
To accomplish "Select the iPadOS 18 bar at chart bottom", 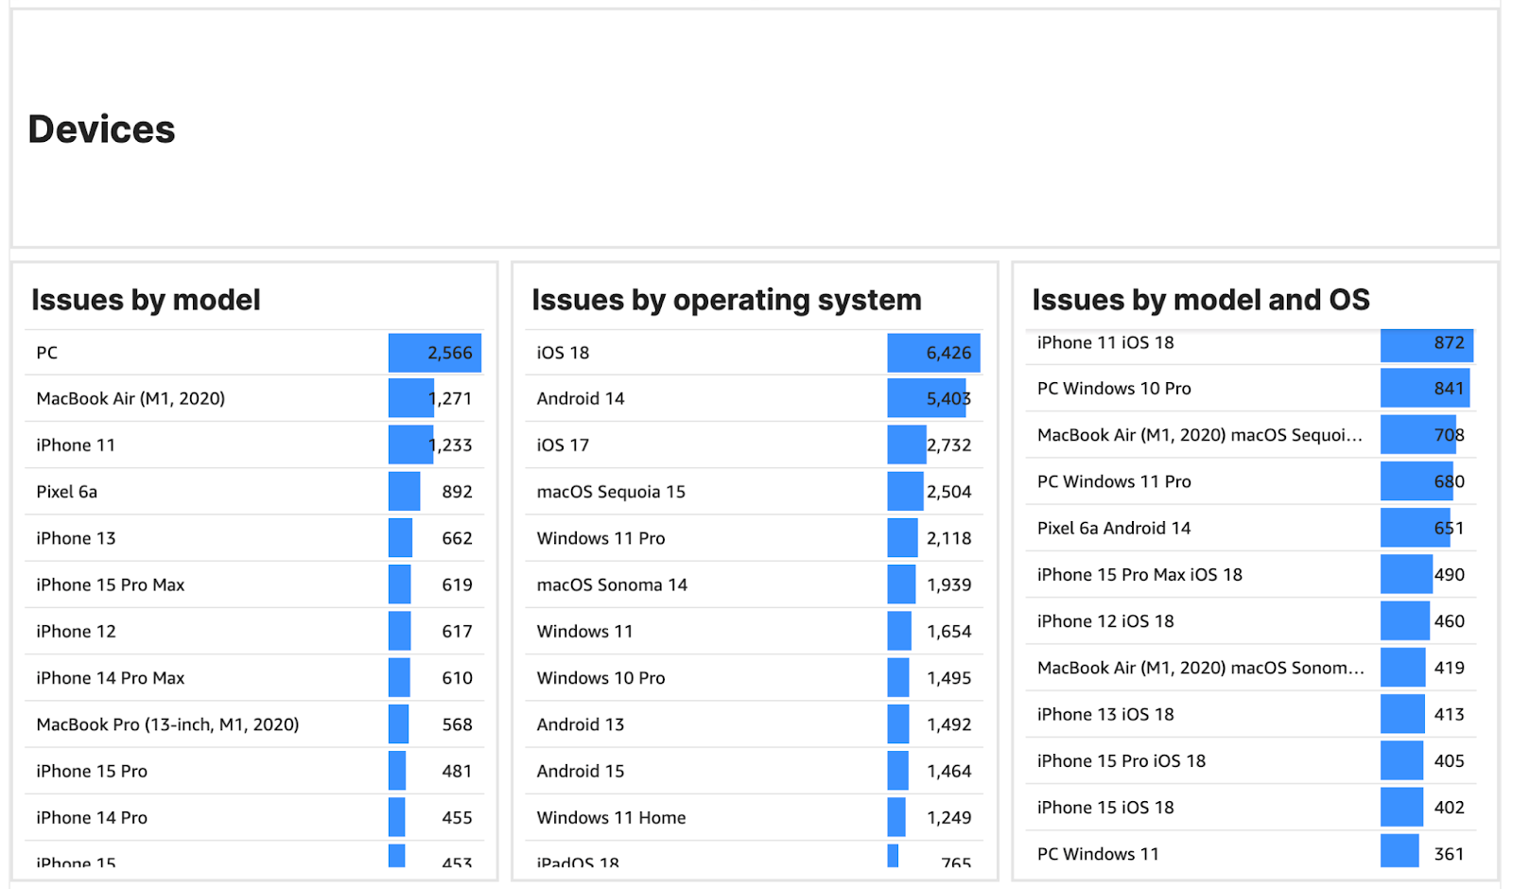I will (890, 858).
